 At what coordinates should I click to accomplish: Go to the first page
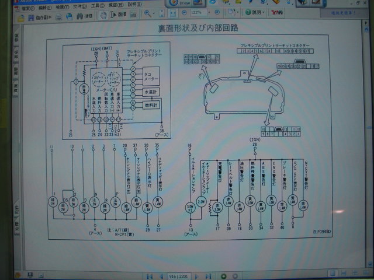(150, 276)
